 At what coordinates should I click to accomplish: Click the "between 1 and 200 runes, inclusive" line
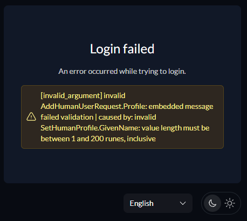click(x=98, y=139)
